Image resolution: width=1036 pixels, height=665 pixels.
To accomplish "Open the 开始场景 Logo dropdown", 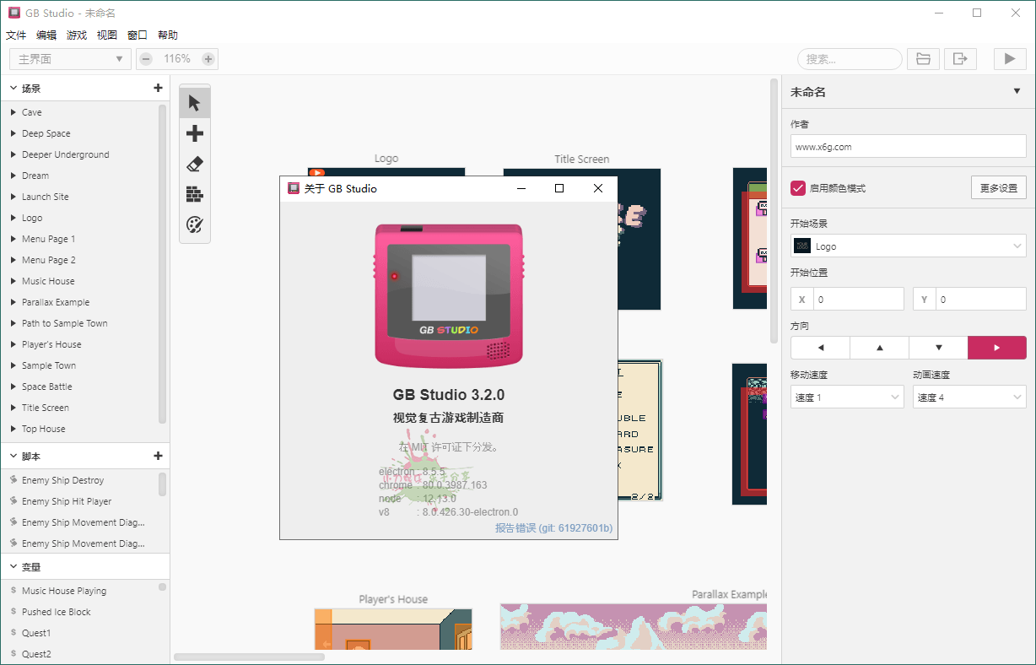I will (908, 246).
